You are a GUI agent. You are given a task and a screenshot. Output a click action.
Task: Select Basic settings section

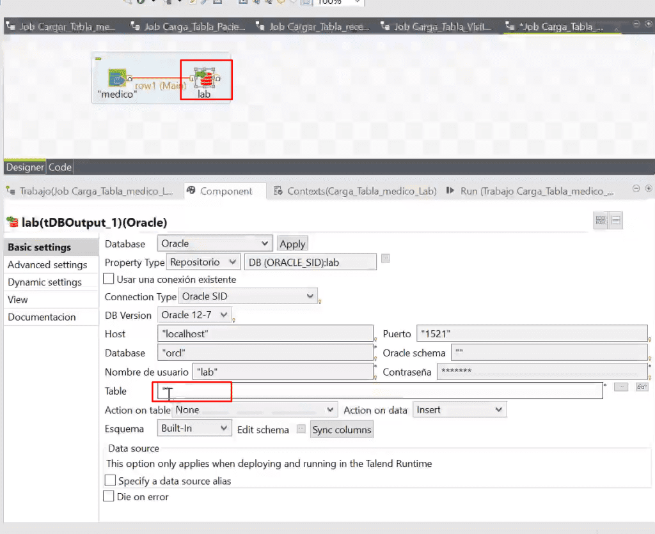click(51, 247)
